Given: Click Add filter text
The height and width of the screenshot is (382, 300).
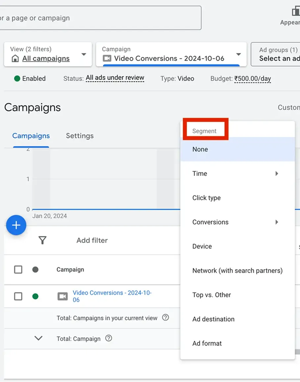Looking at the screenshot, I should 92,240.
